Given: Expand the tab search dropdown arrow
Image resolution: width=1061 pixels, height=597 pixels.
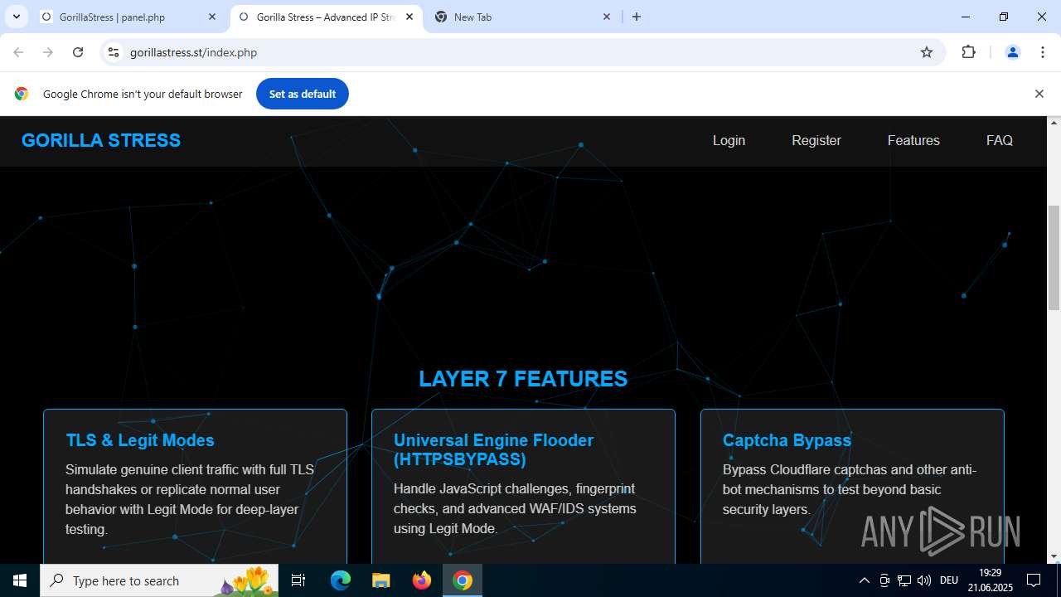Looking at the screenshot, I should [x=16, y=17].
